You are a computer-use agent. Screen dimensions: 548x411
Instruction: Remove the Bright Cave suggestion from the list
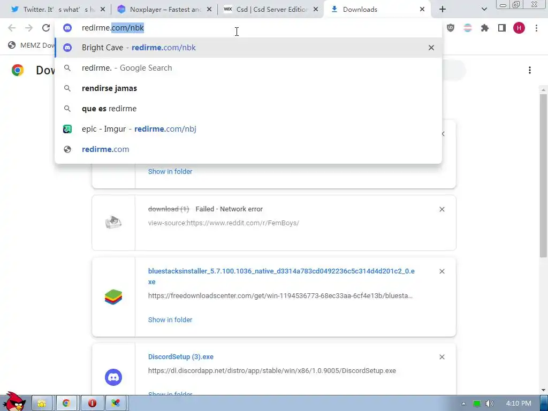click(x=431, y=48)
